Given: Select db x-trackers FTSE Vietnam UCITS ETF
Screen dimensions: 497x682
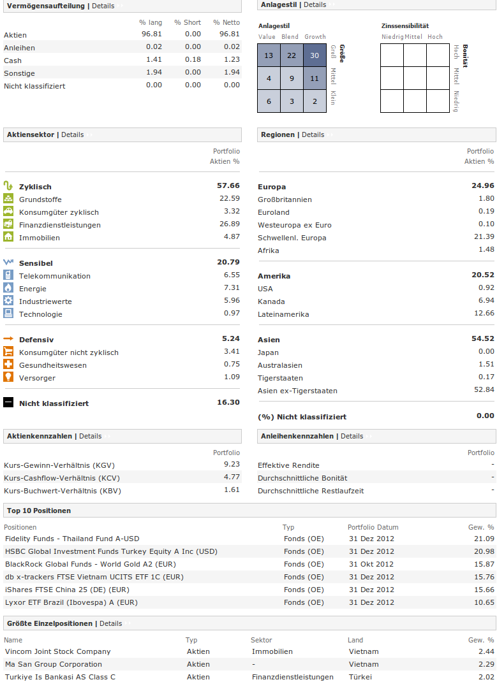Looking at the screenshot, I should coord(94,577).
